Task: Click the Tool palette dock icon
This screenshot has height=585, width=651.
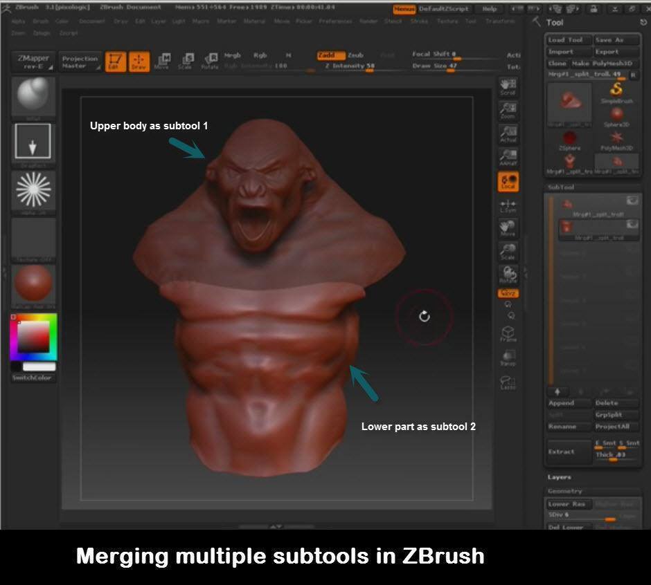Action: click(643, 23)
